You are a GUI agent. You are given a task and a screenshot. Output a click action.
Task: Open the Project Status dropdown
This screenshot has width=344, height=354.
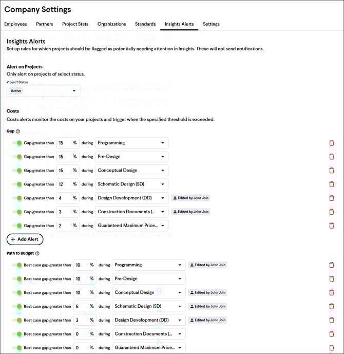point(44,91)
